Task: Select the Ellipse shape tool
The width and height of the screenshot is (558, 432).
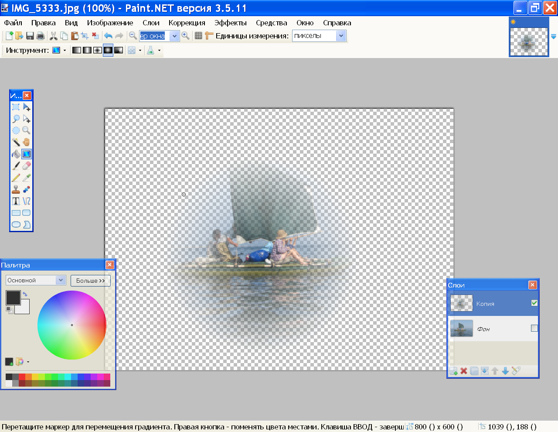Action: click(x=16, y=225)
